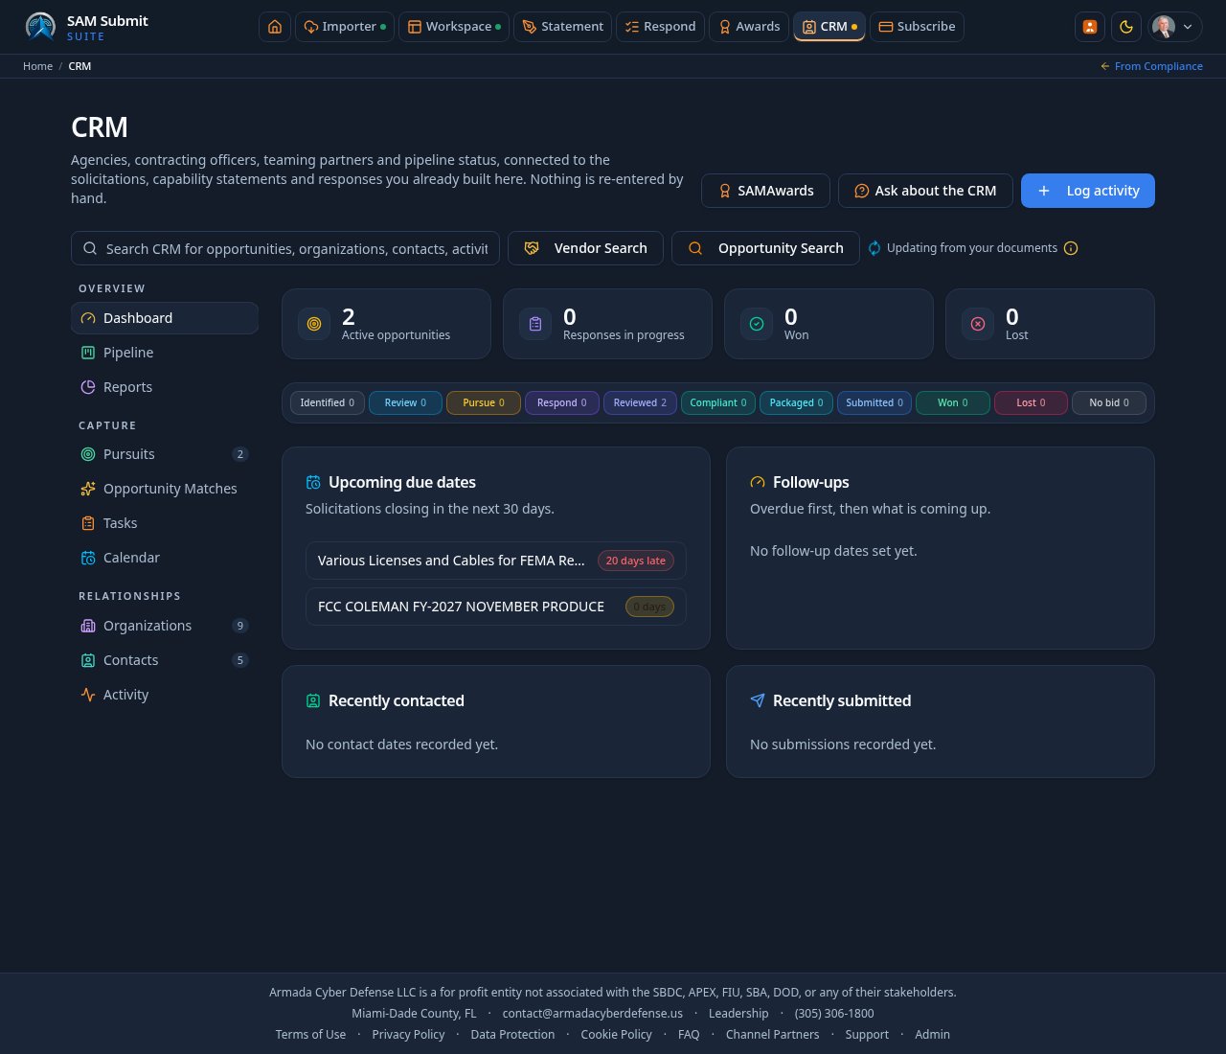Launch Vendor Search
This screenshot has height=1054, width=1226.
point(585,248)
